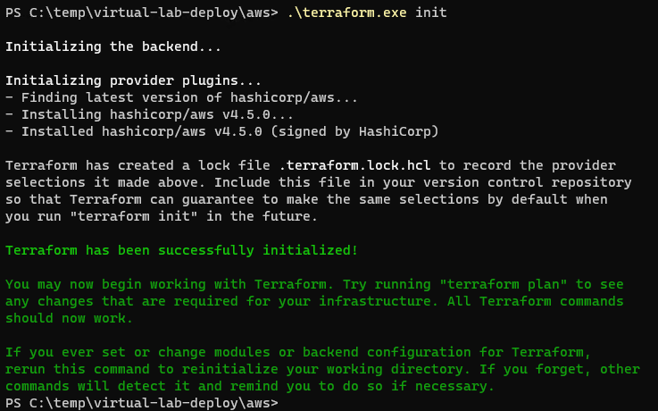This screenshot has width=658, height=411.
Task: Click the quoted "terraform plan" text
Action: 504,284
